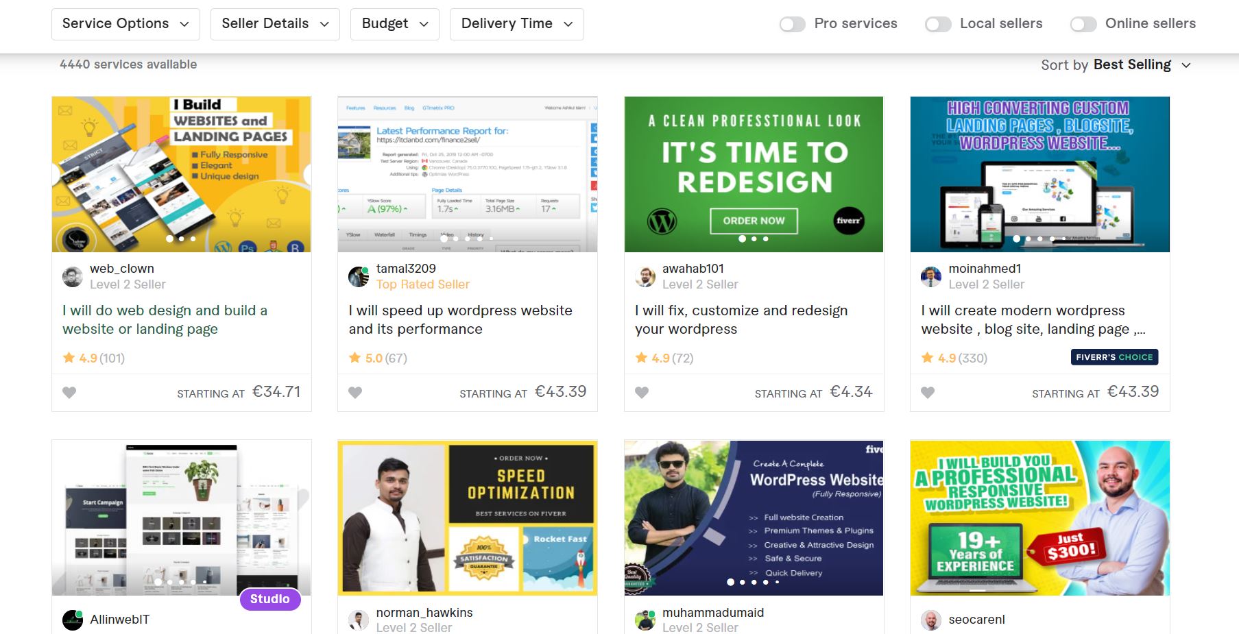Click the Speed Optimization gig thumbnail
The width and height of the screenshot is (1239, 634).
click(468, 518)
